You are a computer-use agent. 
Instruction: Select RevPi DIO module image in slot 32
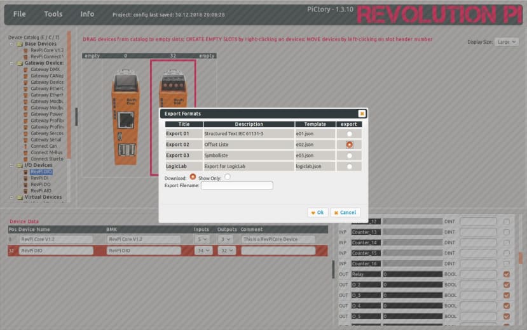point(173,89)
